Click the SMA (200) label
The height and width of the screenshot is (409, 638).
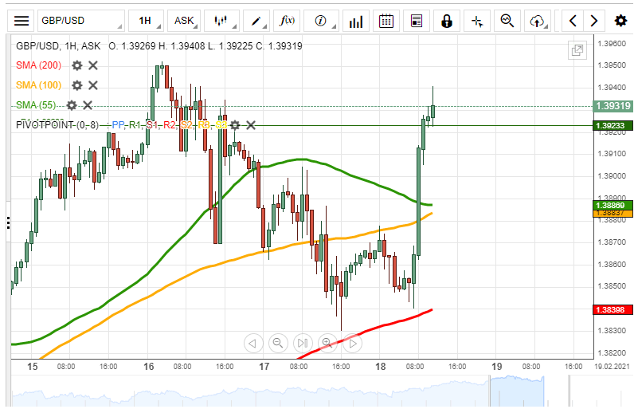point(39,65)
